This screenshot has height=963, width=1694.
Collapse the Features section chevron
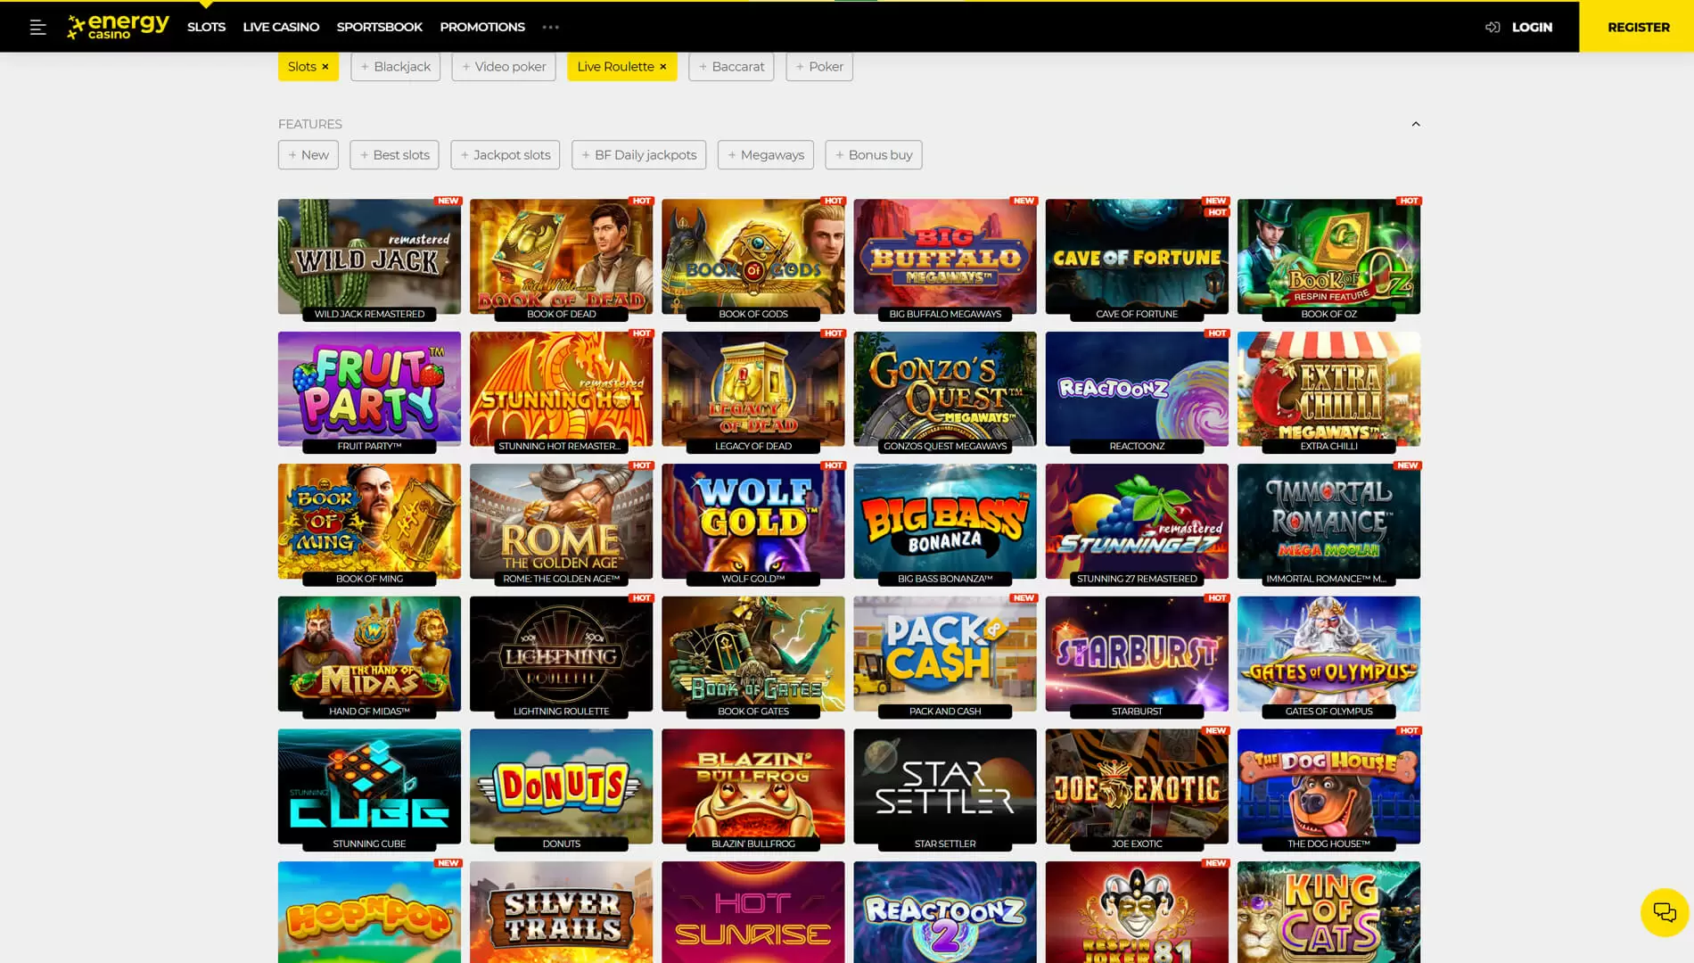[x=1415, y=124]
